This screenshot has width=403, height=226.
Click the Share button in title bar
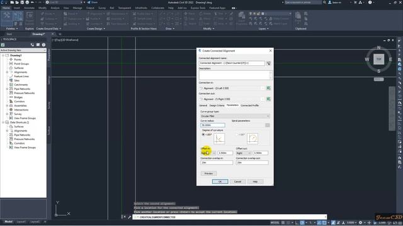point(93,3)
